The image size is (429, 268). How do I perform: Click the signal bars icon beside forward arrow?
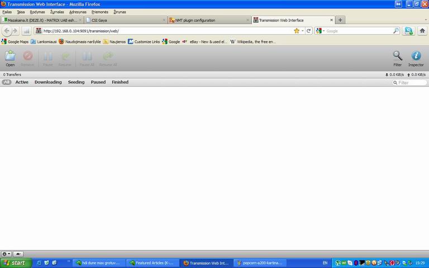pos(27,31)
